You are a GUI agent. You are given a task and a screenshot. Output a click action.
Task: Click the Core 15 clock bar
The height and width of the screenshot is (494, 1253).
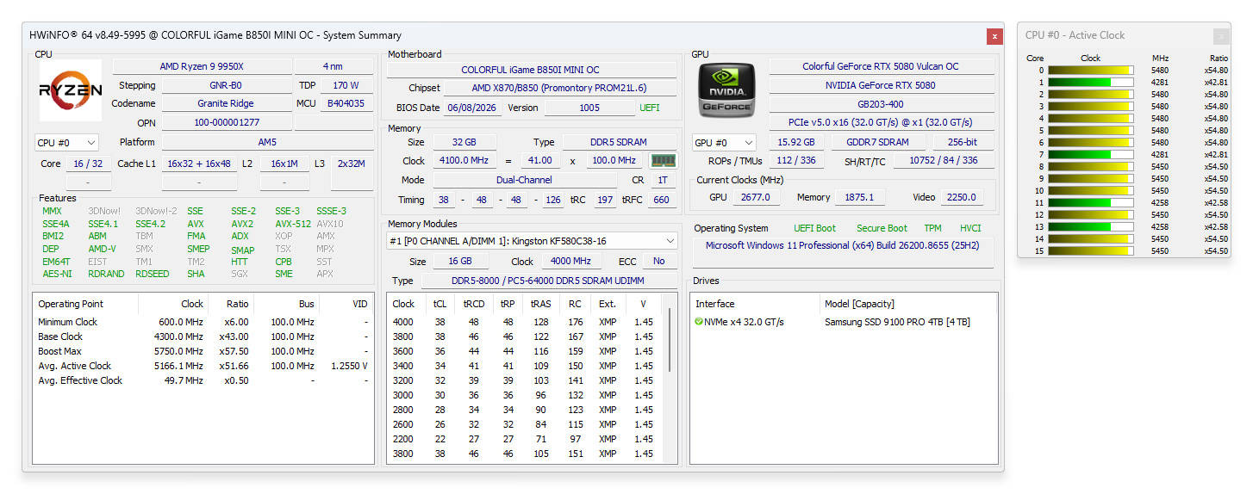pyautogui.click(x=1090, y=251)
